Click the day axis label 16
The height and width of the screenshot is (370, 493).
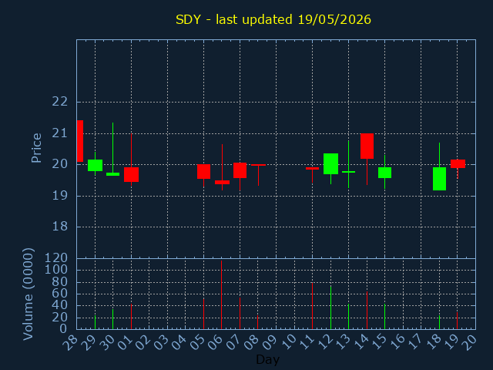click(x=397, y=342)
